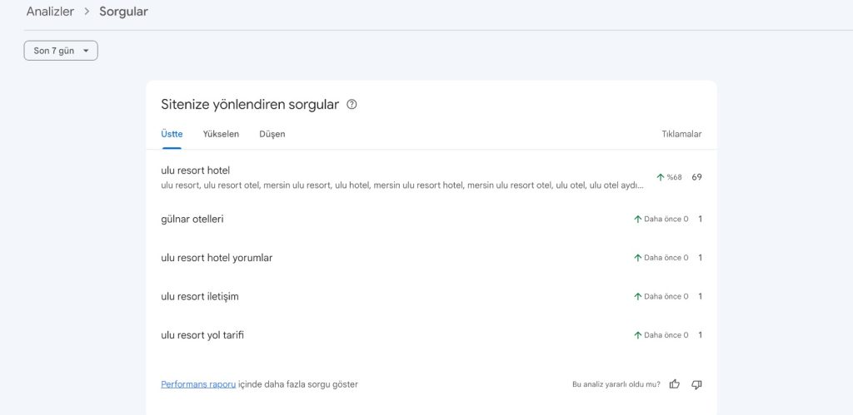Select the gülnar otelleri query
Image resolution: width=853 pixels, height=415 pixels.
click(192, 220)
